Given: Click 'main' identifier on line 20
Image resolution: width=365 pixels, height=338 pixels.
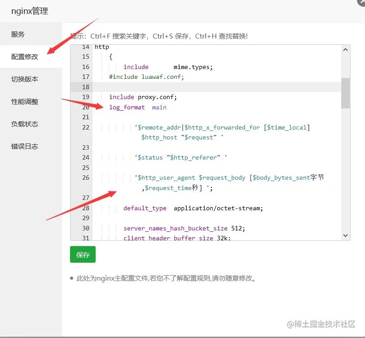Looking at the screenshot, I should [x=159, y=108].
